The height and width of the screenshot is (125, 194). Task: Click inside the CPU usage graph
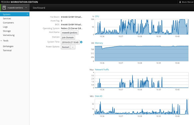[x=142, y=27]
